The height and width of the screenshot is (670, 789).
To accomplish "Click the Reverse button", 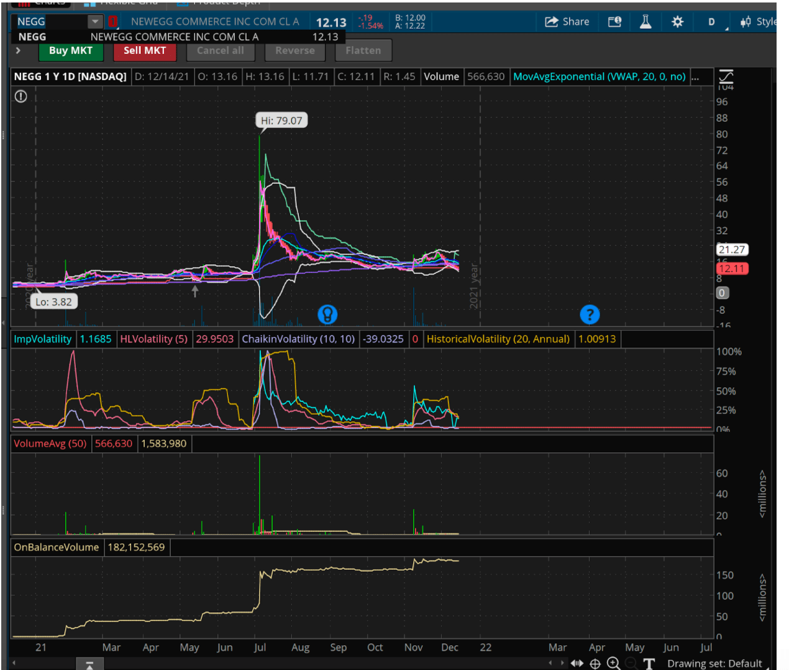I will 294,50.
